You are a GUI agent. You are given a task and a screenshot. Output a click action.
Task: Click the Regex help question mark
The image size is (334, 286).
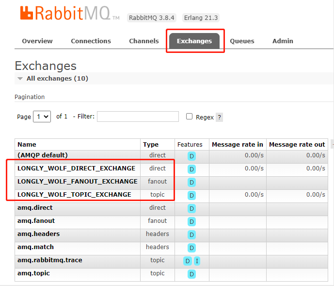(220, 117)
